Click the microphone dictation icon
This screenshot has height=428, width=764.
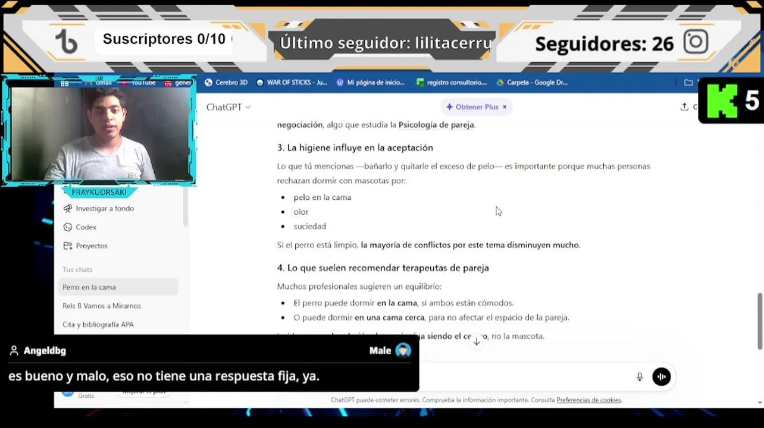tap(640, 377)
